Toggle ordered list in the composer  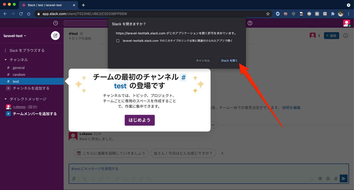(x=125, y=179)
